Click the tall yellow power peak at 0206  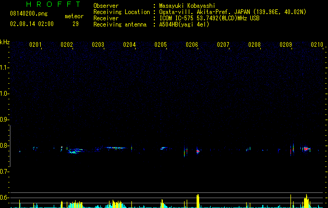(198, 201)
